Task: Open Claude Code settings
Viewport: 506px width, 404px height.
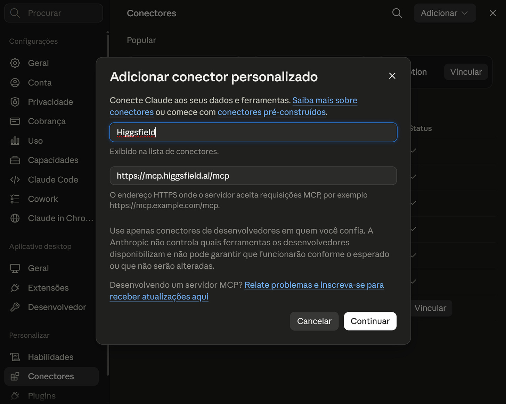Action: [51, 179]
